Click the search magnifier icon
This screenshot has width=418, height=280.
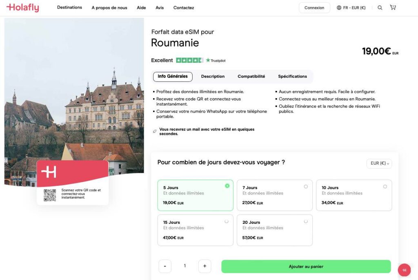[x=380, y=7]
